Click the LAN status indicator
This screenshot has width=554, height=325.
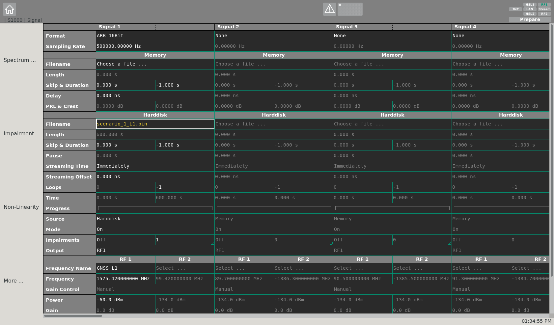(530, 9)
